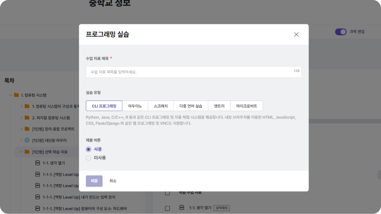Switch to the 아두이노 practice type
Viewport: 381px width, 214px height.
(x=135, y=106)
